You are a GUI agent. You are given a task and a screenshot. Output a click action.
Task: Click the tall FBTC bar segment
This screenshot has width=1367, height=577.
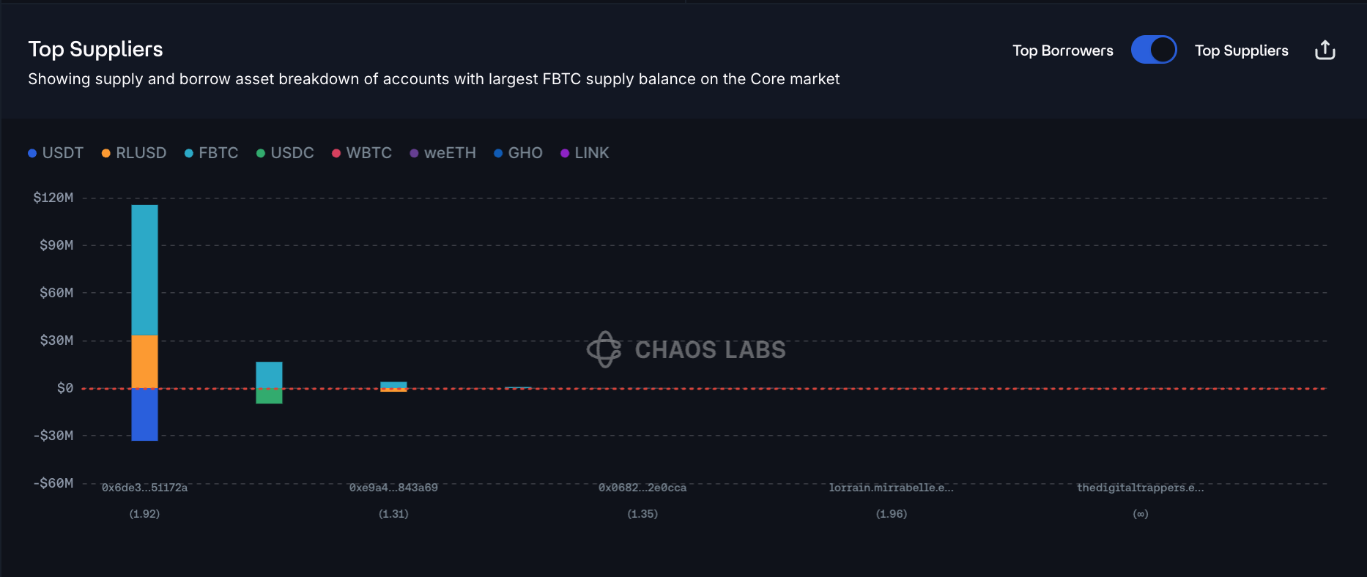pos(144,269)
